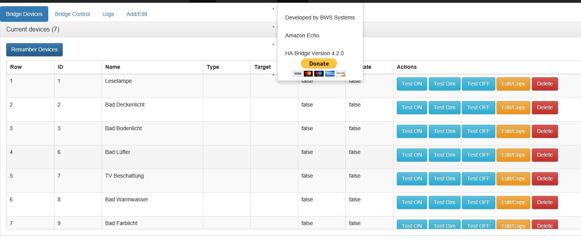Delete the TV Beschattung device
This screenshot has height=241, width=581.
(545, 178)
